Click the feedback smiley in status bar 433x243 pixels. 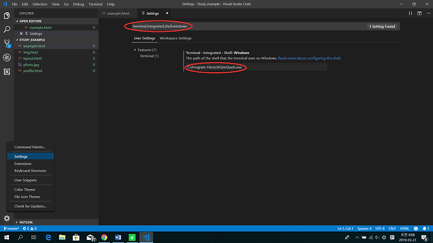coord(416,229)
